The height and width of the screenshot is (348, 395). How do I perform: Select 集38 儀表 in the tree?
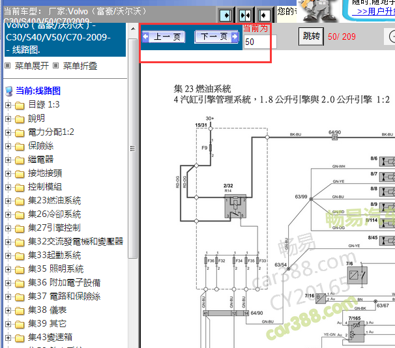pos(47,310)
